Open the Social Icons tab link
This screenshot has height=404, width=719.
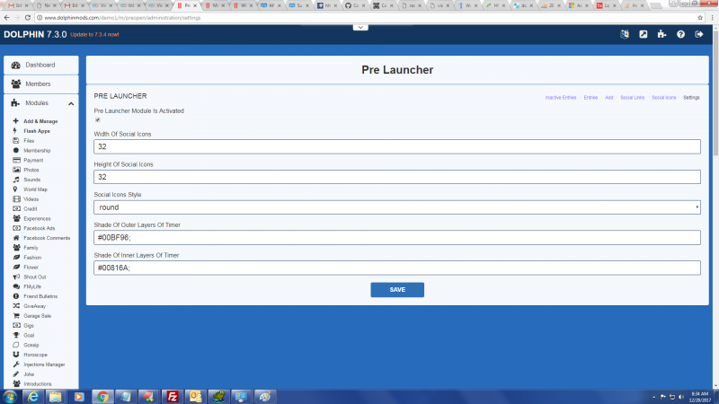point(664,98)
